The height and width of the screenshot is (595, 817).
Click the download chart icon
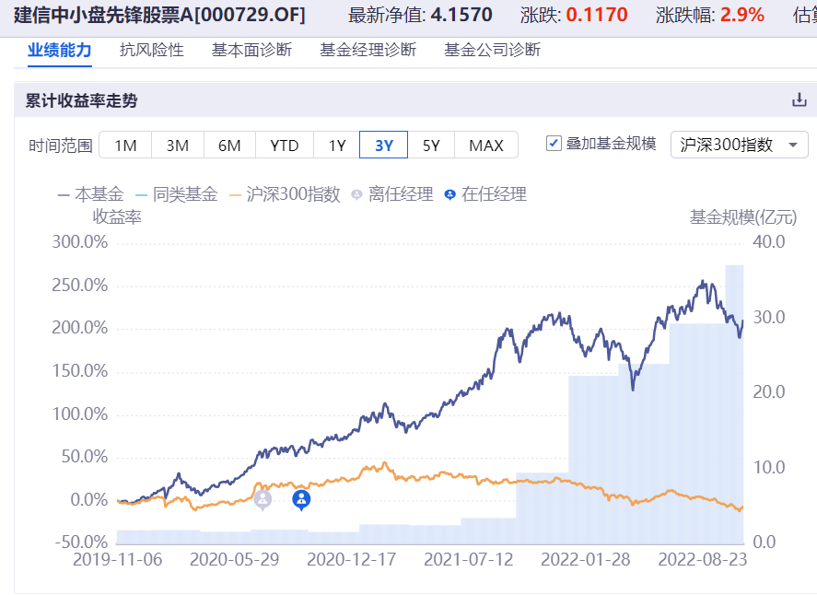pyautogui.click(x=799, y=100)
